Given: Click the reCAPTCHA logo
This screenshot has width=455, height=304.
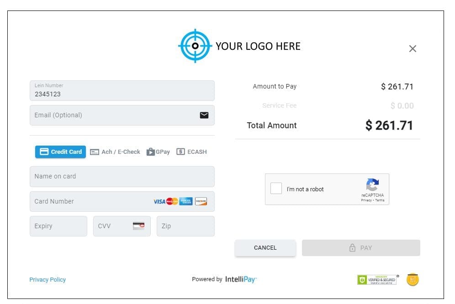Looking at the screenshot, I should coord(372,185).
